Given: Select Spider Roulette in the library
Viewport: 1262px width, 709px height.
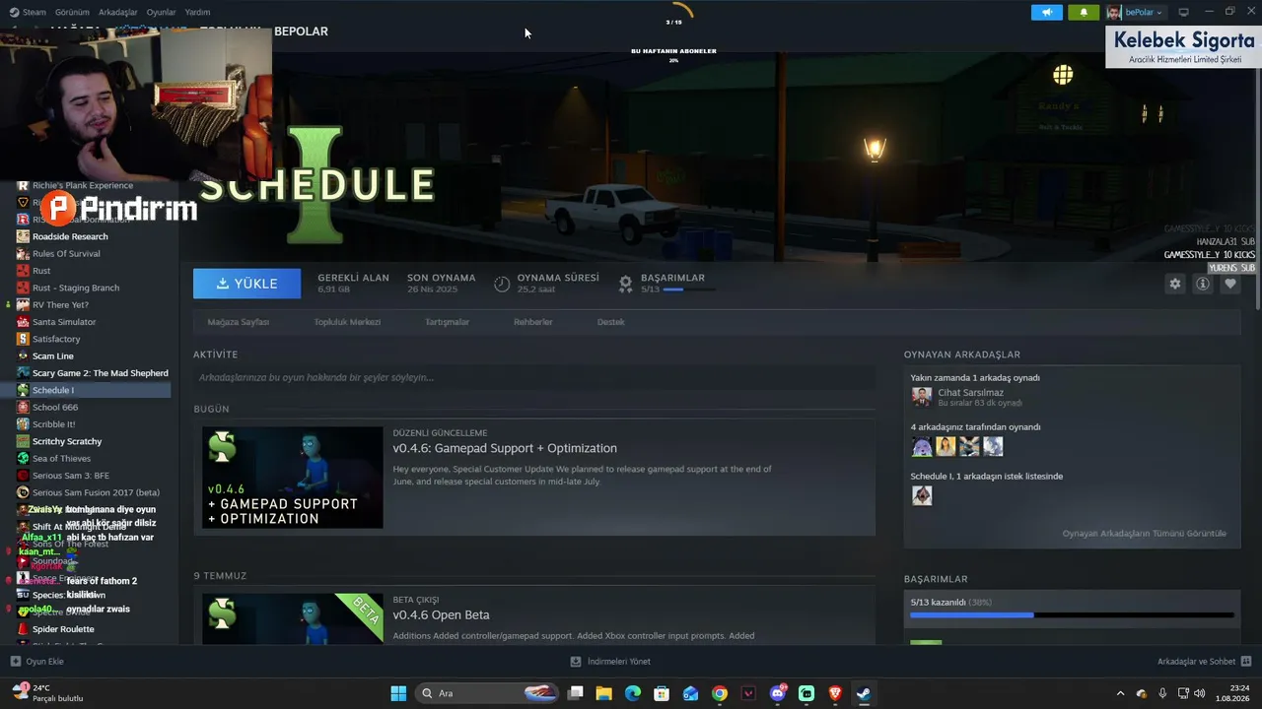Looking at the screenshot, I should tap(63, 629).
